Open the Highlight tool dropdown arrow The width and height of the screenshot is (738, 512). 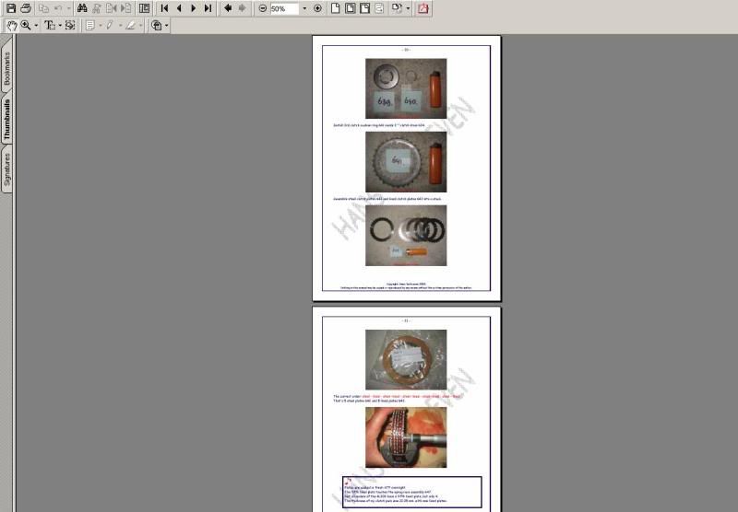tap(141, 26)
